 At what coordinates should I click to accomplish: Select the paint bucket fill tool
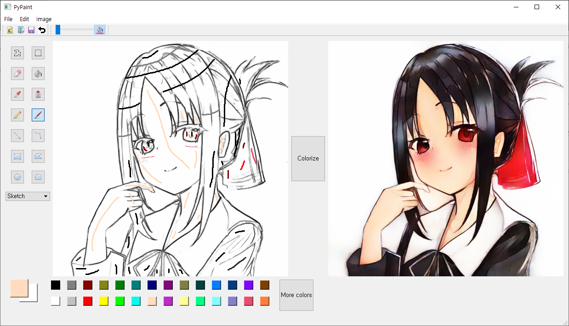click(x=38, y=74)
